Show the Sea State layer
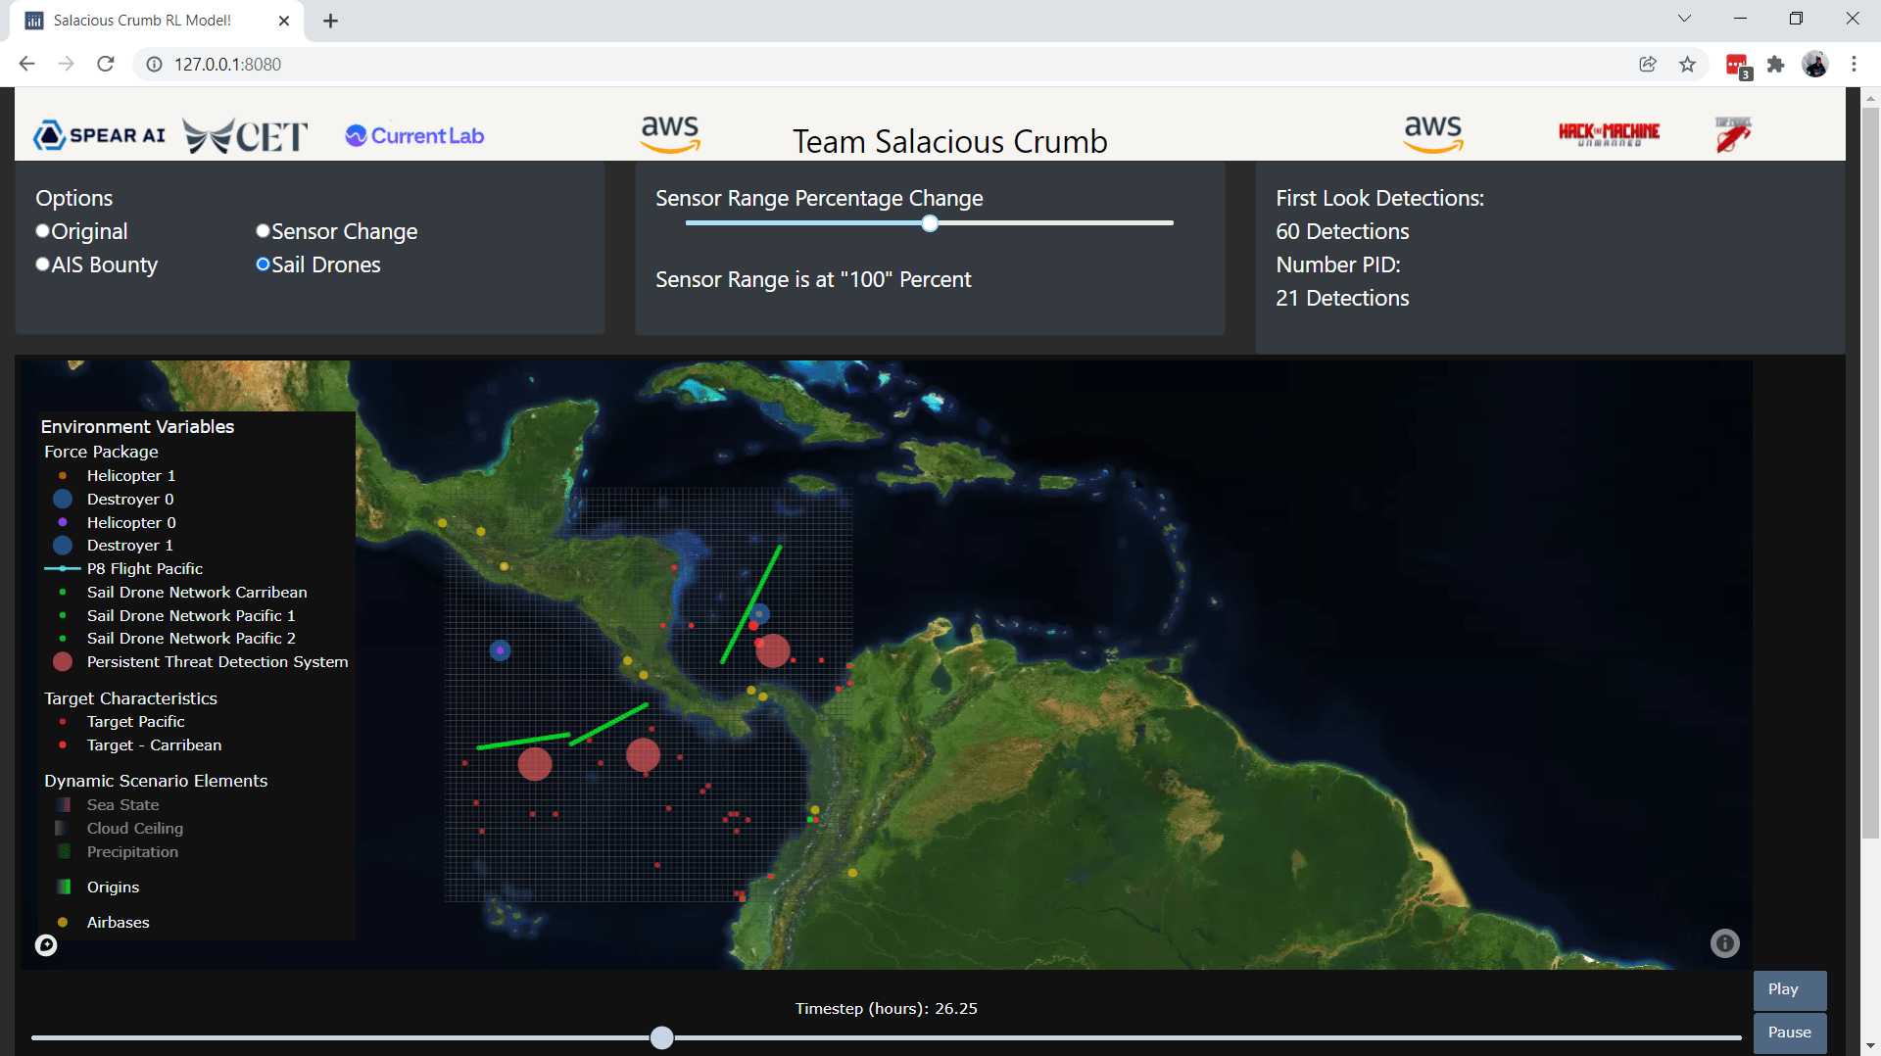 (x=122, y=805)
